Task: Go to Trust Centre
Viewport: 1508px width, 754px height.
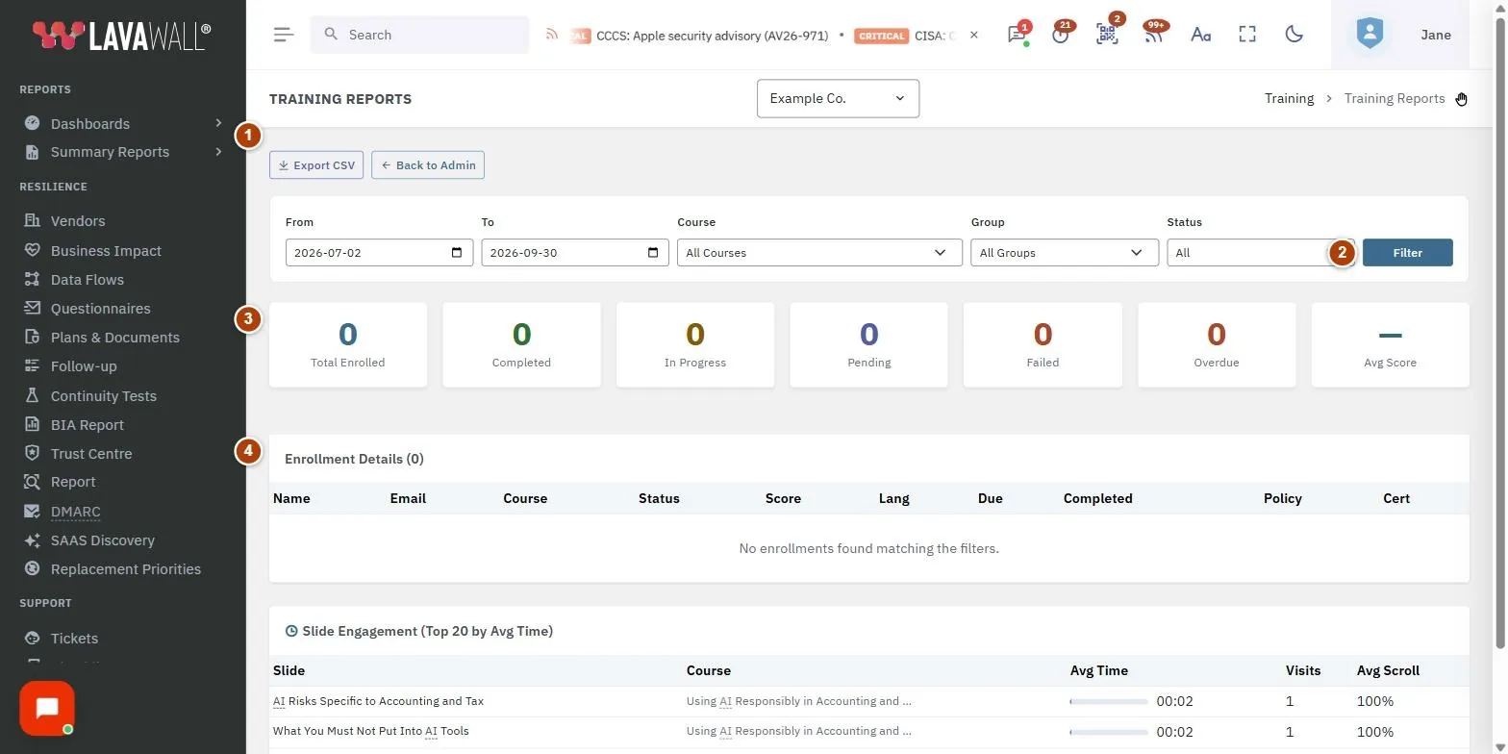Action: coord(91,454)
